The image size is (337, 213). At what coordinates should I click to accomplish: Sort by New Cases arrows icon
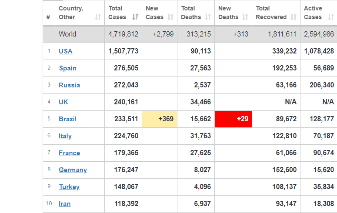tap(170, 17)
